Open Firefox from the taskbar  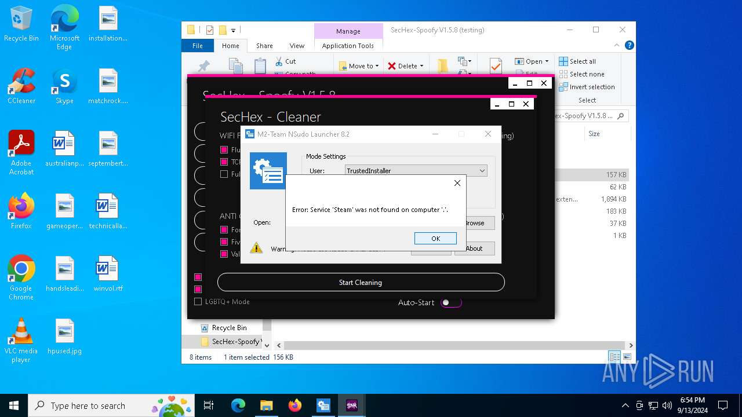[295, 405]
